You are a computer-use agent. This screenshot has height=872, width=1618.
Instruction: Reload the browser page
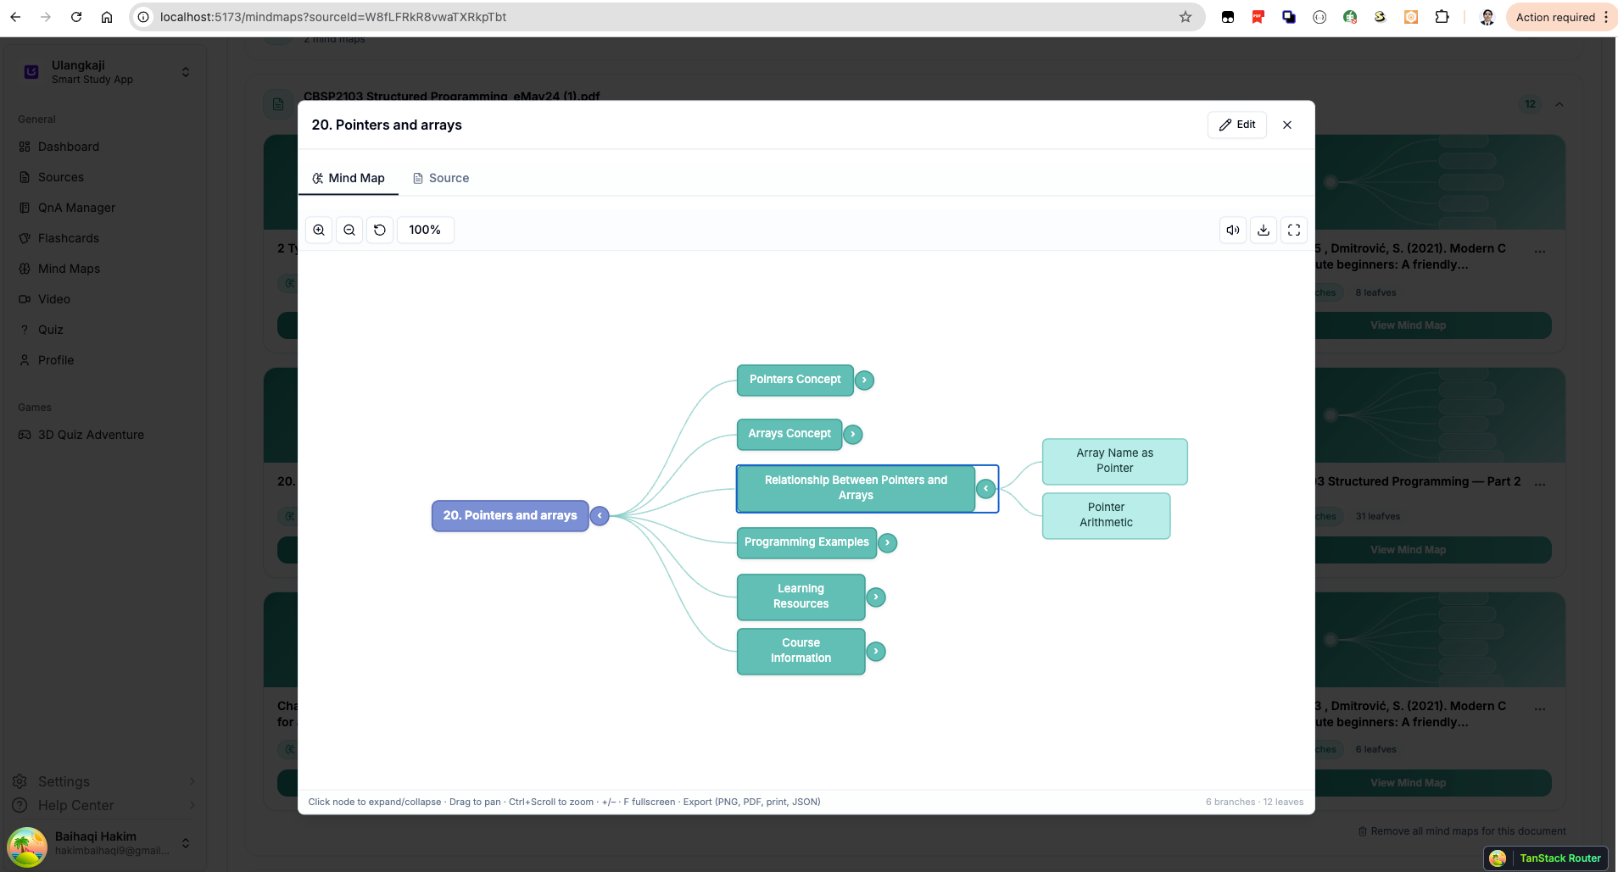coord(76,17)
